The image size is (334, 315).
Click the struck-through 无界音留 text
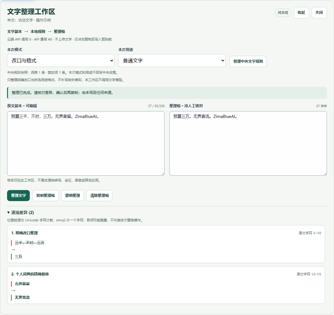pyautogui.click(x=22, y=284)
